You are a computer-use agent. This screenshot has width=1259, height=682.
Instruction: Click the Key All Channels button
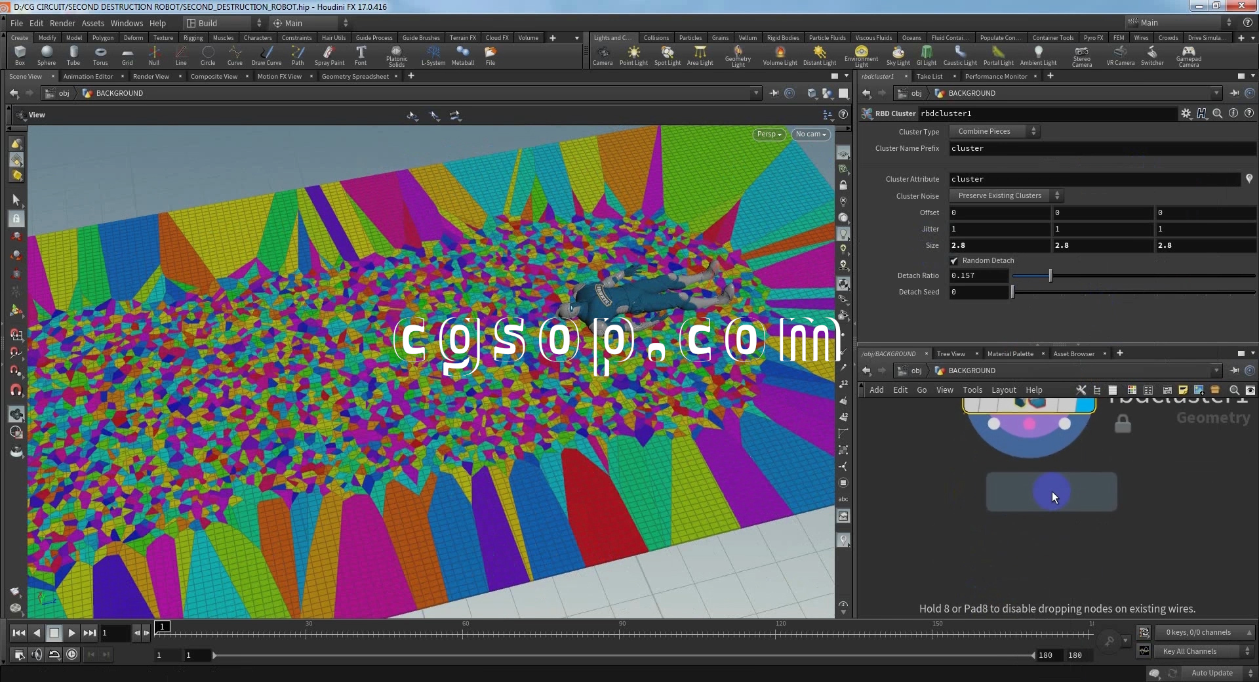[1189, 651]
